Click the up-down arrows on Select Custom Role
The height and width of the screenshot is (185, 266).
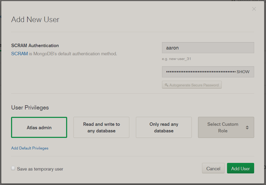coord(247,128)
